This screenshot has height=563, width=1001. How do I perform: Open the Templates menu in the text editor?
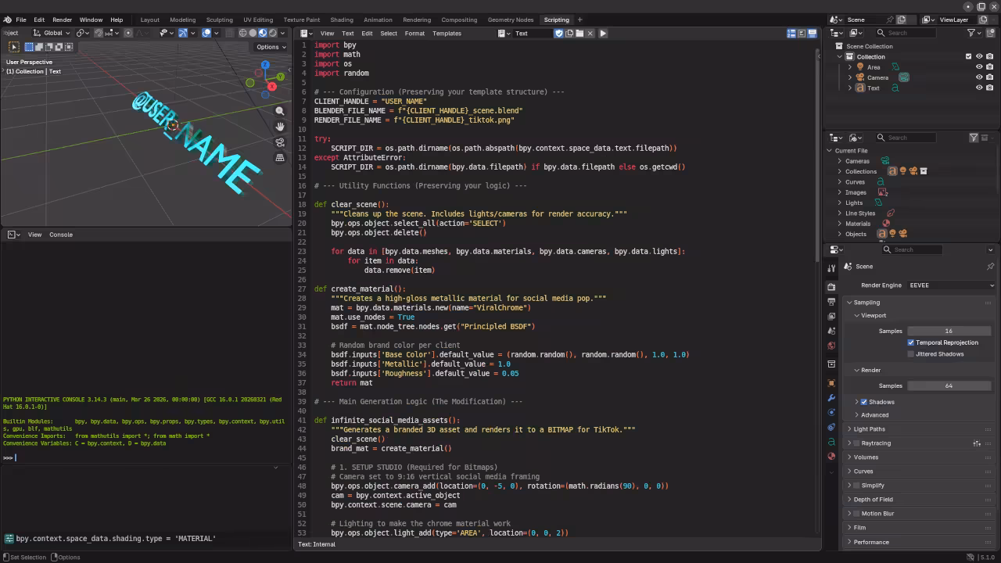[447, 33]
